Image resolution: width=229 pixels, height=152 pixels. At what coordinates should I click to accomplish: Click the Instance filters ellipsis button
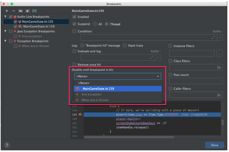pos(220,54)
